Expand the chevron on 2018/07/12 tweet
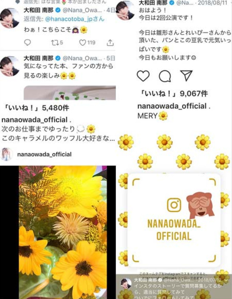The image size is (232, 299). coord(226,280)
